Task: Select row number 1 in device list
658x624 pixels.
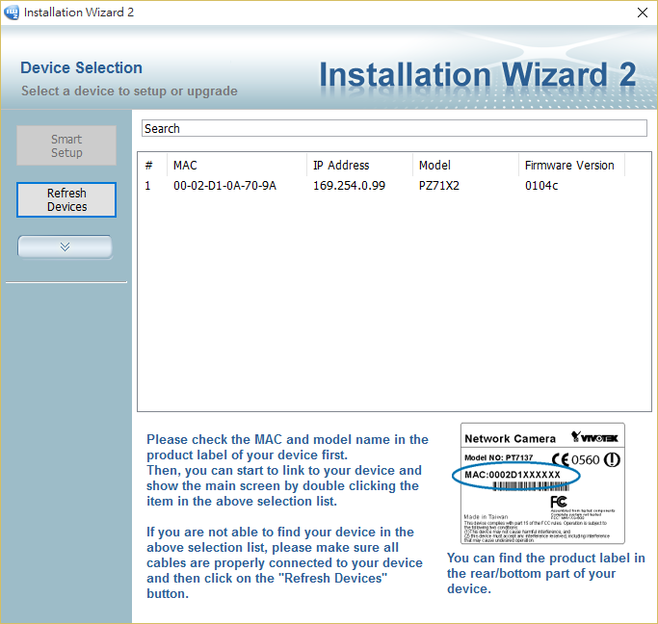Action: pos(147,185)
